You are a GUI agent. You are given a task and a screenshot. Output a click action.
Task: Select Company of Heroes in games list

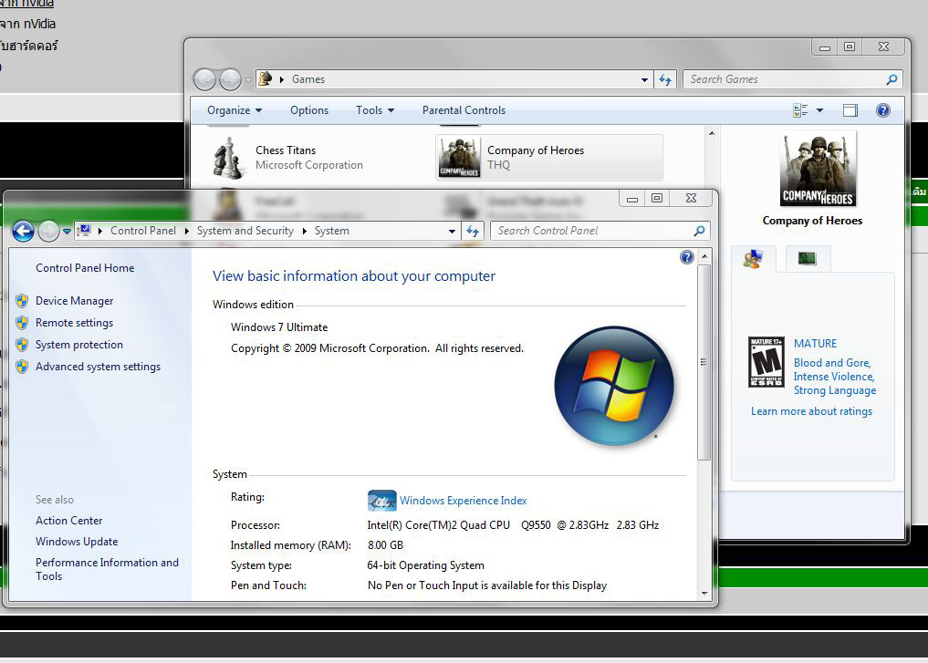pyautogui.click(x=549, y=158)
